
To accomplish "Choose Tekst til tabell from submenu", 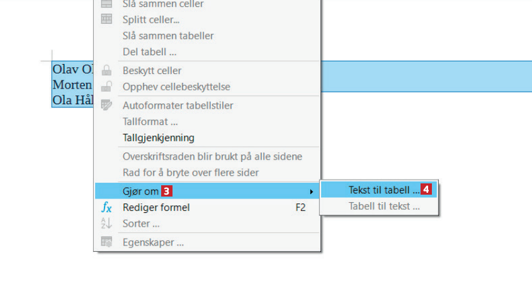I will [383, 190].
